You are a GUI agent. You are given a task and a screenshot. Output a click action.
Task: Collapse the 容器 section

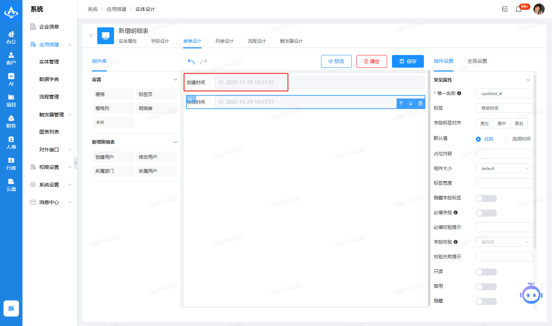pos(175,80)
